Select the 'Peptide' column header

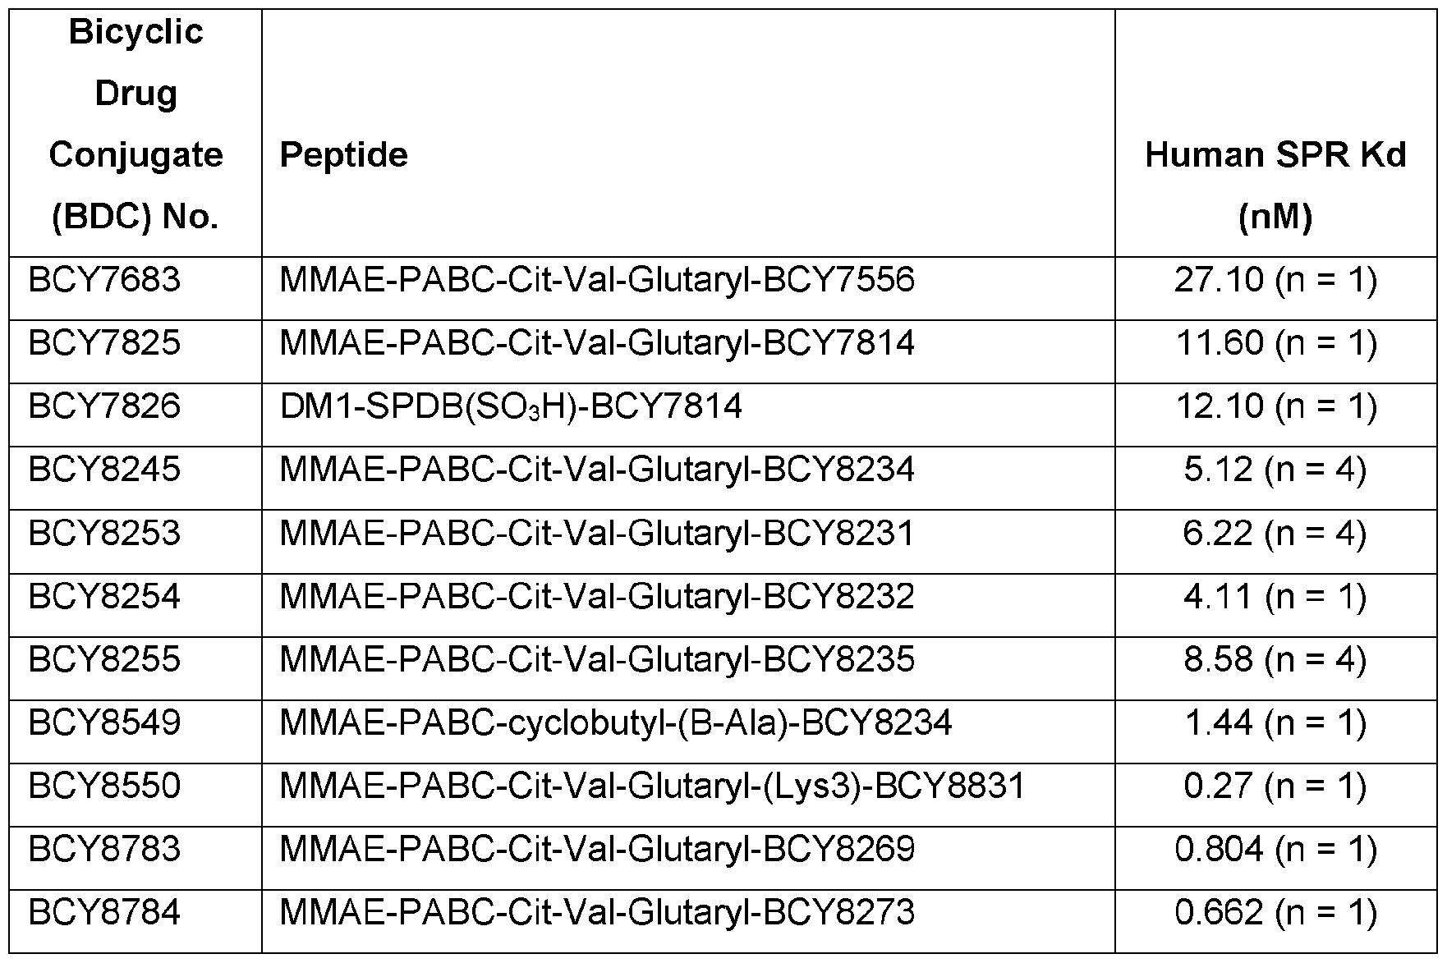(x=344, y=155)
